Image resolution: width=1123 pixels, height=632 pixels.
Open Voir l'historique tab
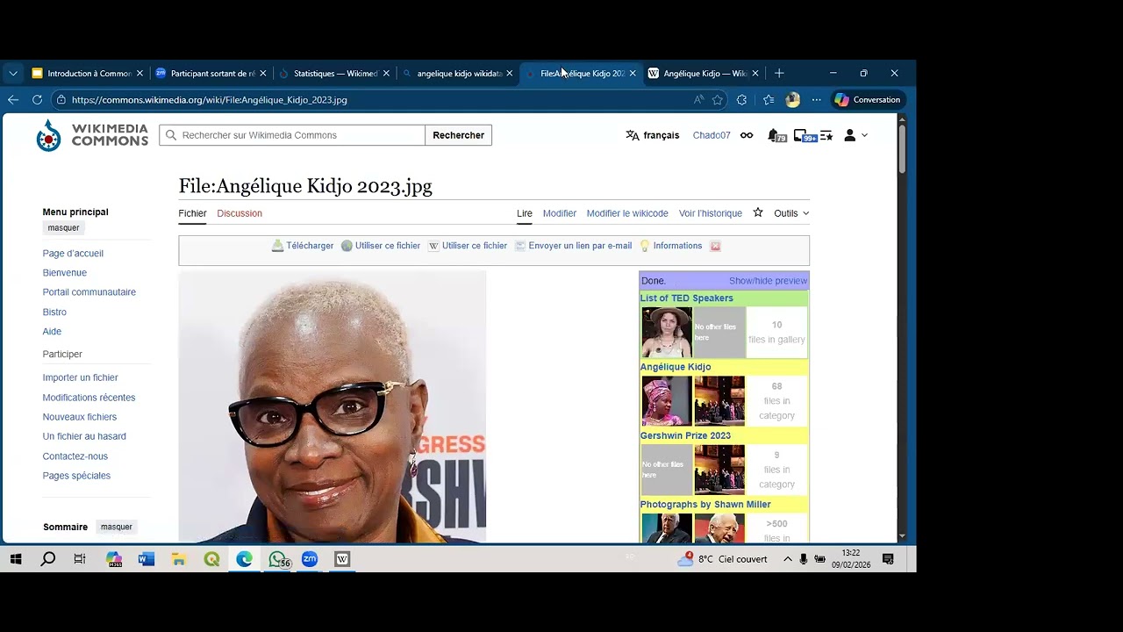711,213
